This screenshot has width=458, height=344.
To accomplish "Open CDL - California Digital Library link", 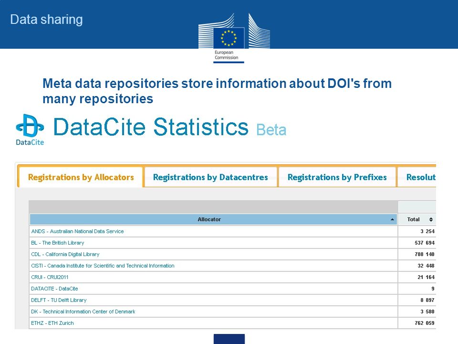I will point(65,254).
